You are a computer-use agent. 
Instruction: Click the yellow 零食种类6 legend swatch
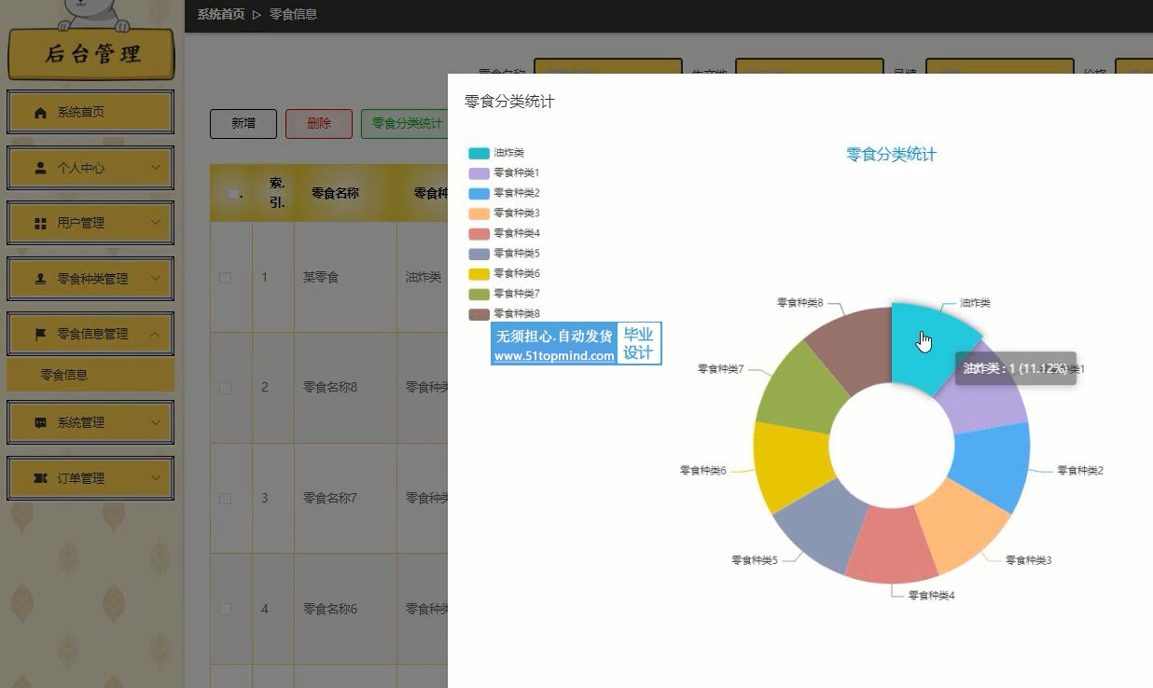[x=479, y=274]
